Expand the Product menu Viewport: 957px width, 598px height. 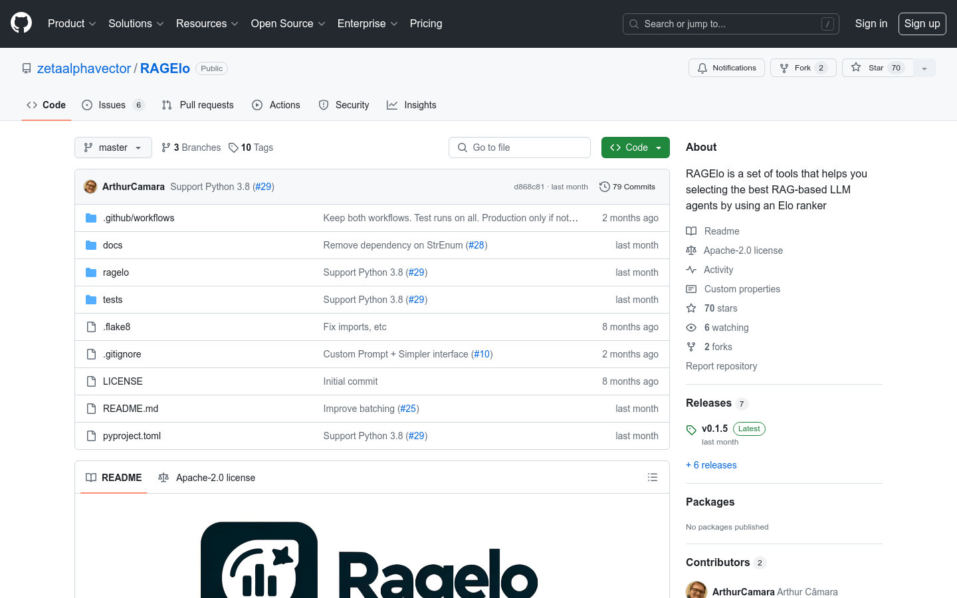tap(72, 23)
